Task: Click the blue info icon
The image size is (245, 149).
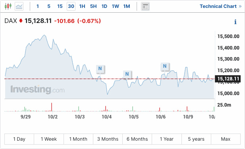Action: [235, 22]
